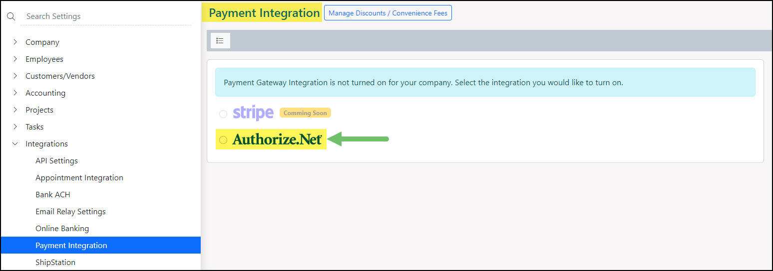Expand the Employees settings section
This screenshot has width=773, height=271.
click(x=15, y=59)
